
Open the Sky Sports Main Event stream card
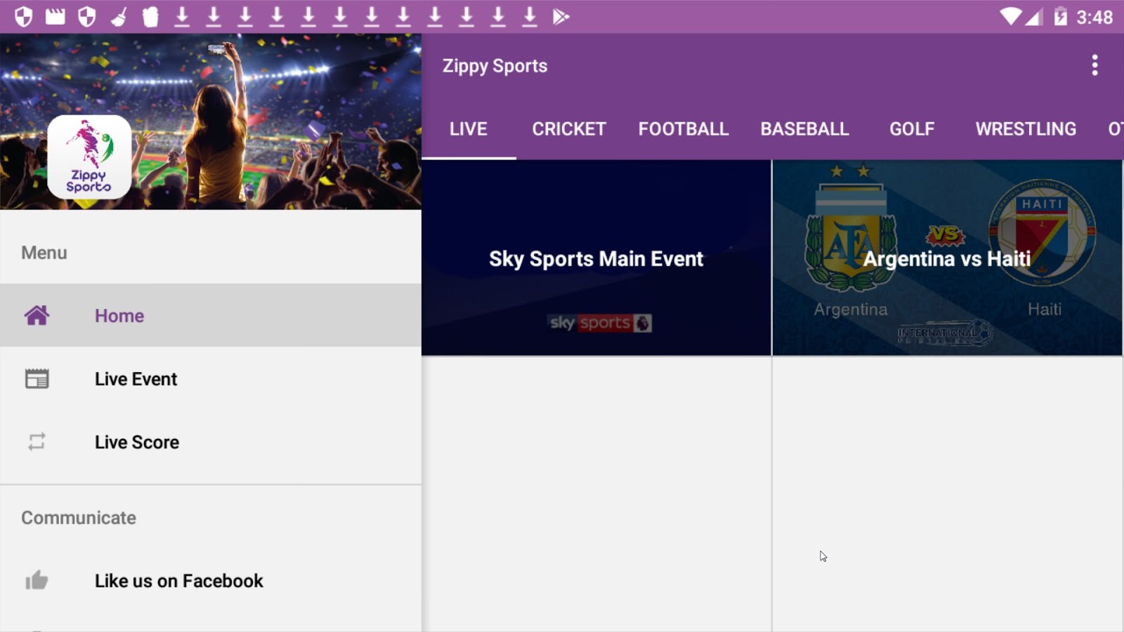(x=596, y=258)
